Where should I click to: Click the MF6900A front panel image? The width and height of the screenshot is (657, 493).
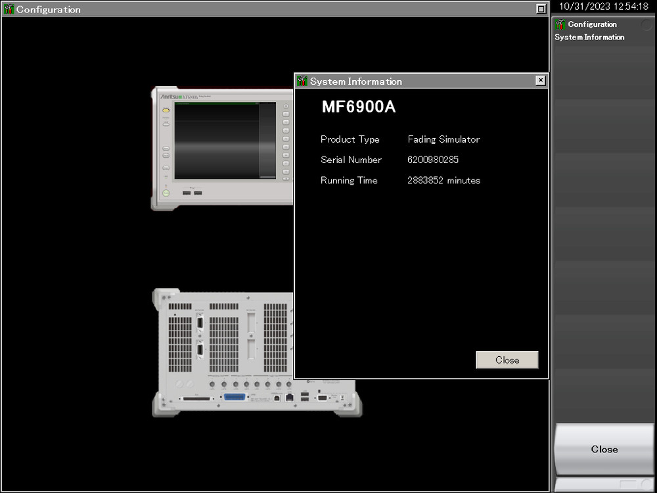click(223, 148)
